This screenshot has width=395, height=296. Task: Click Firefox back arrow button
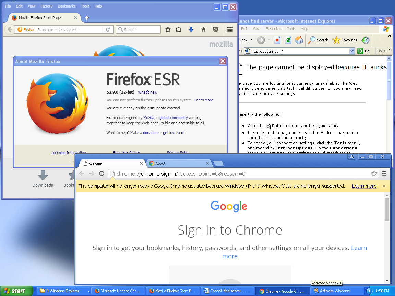(x=10, y=29)
